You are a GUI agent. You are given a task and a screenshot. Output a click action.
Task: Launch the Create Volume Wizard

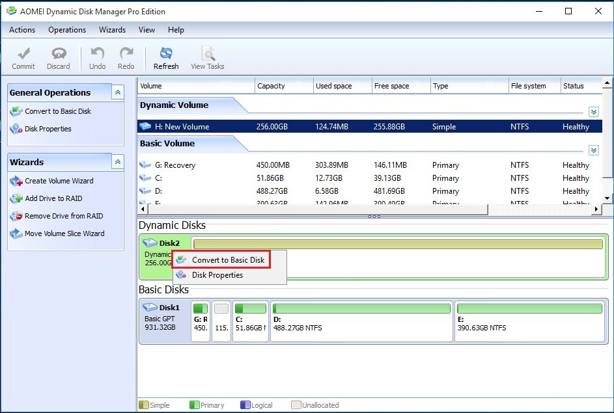(59, 181)
